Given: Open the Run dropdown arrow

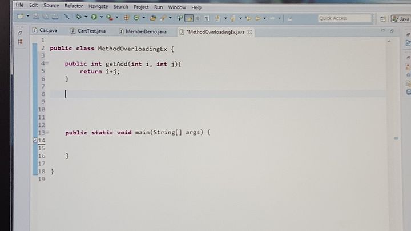Looking at the screenshot, I should 101,17.
